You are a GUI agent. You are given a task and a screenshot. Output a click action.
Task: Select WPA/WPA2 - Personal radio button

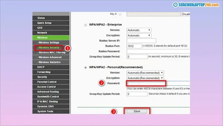pyautogui.click(x=85, y=67)
